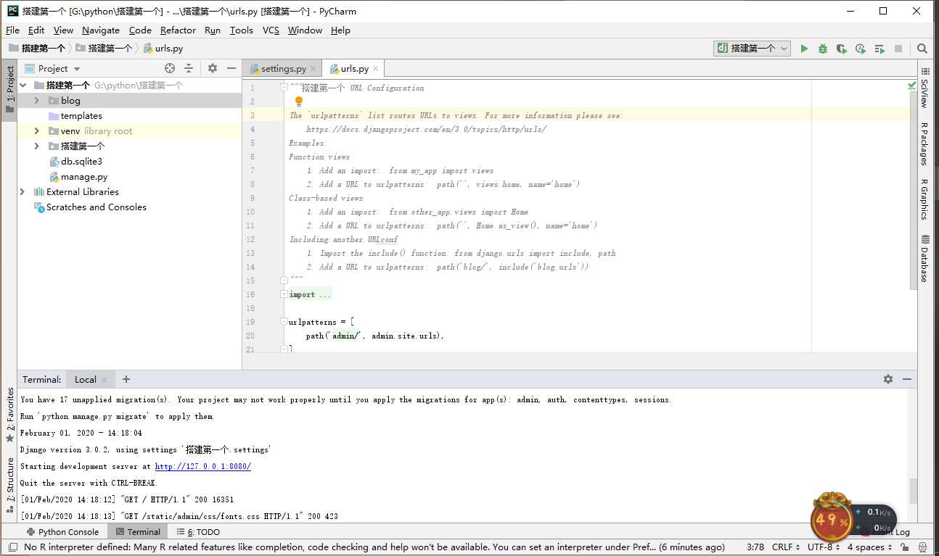Screen dimensions: 939x556
Task: Toggle the Python Console tool window
Action: click(x=62, y=531)
